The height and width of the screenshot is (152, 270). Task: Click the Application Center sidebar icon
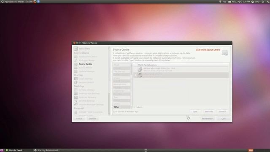[x=76, y=57]
